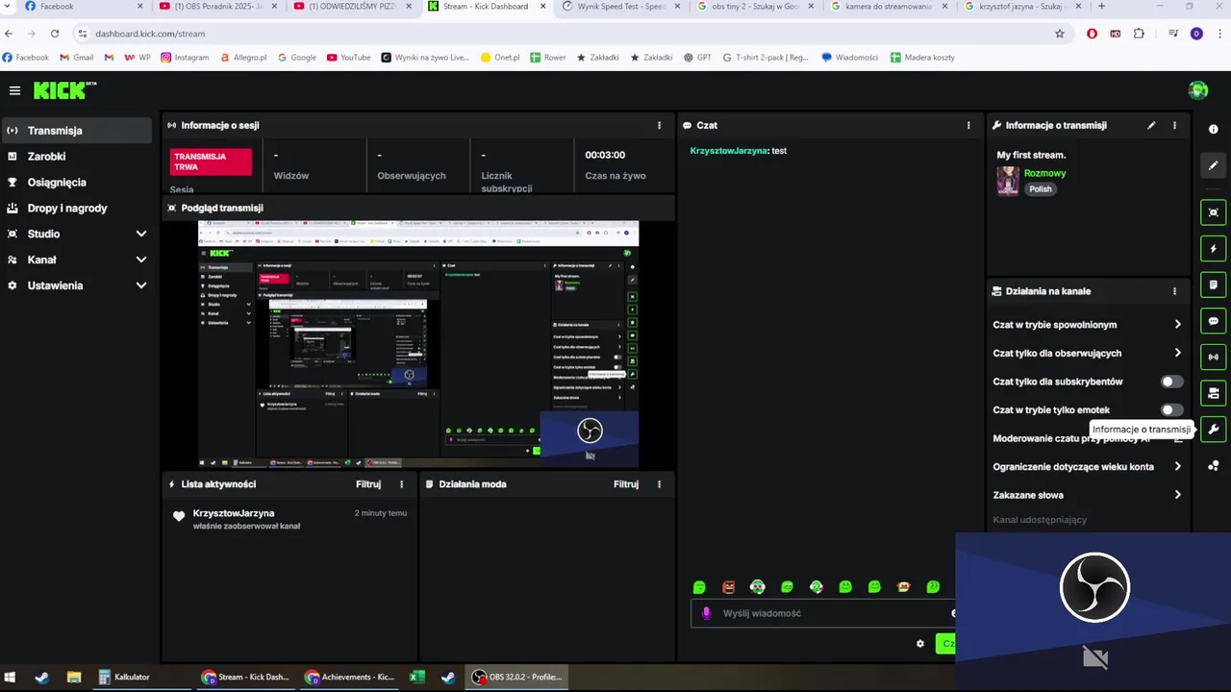Toggle Czat w trybie tylko emotek switch
The height and width of the screenshot is (692, 1231).
[x=1170, y=409]
